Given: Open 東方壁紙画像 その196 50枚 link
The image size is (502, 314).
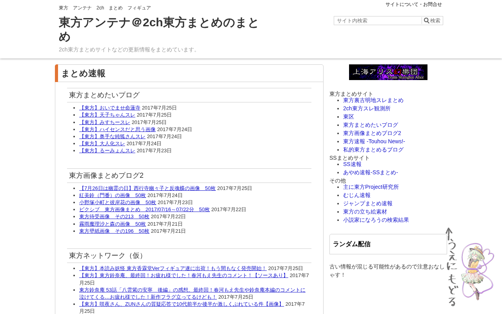Looking at the screenshot, I should (x=114, y=231).
